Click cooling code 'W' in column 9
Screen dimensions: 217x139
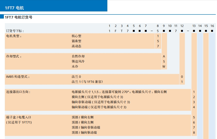pyautogui.click(x=164, y=67)
